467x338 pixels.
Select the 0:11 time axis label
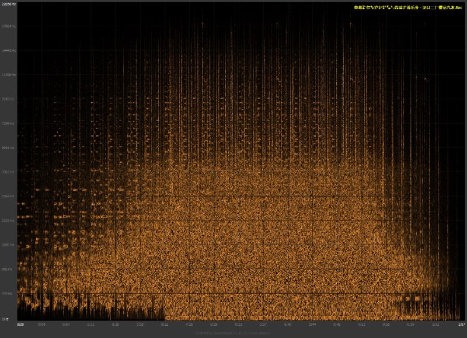point(91,323)
